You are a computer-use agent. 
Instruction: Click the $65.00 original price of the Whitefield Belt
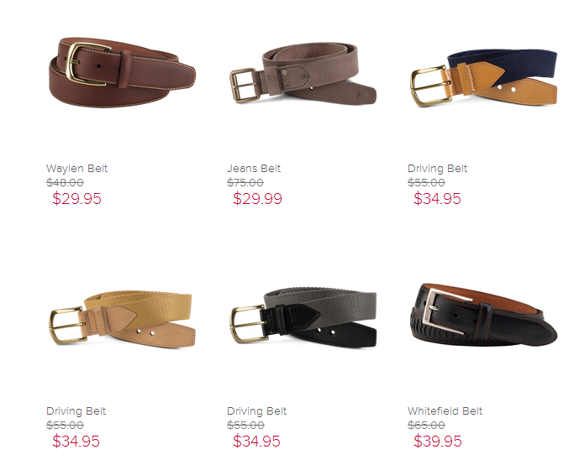tap(426, 425)
